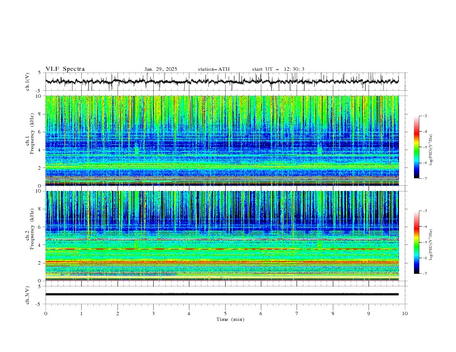Click the time axis tick label "0"
The image size is (456, 352).
tap(45, 313)
